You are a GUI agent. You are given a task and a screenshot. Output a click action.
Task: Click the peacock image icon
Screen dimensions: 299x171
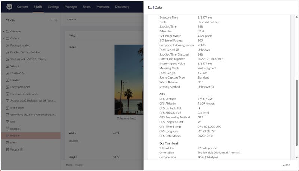[7, 129]
